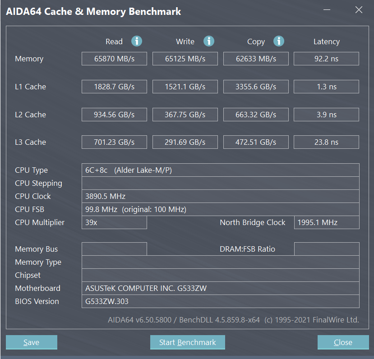Click the L3 Cache Latency value 23.8 ns
Image resolution: width=374 pixels, height=359 pixels.
coord(326,142)
